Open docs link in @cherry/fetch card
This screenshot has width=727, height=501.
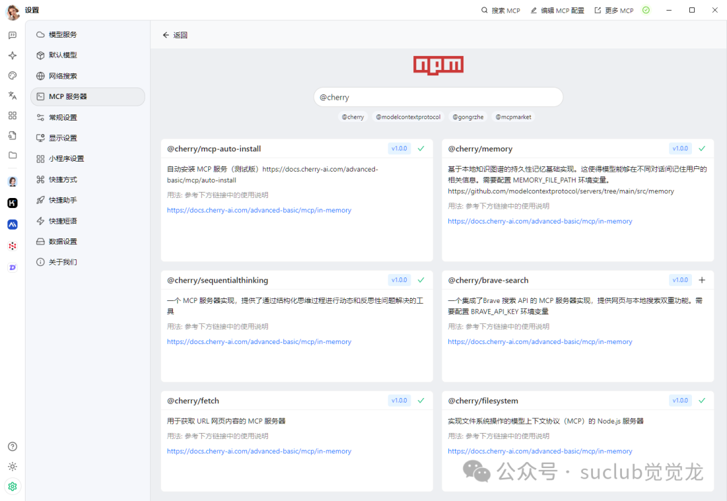point(259,451)
